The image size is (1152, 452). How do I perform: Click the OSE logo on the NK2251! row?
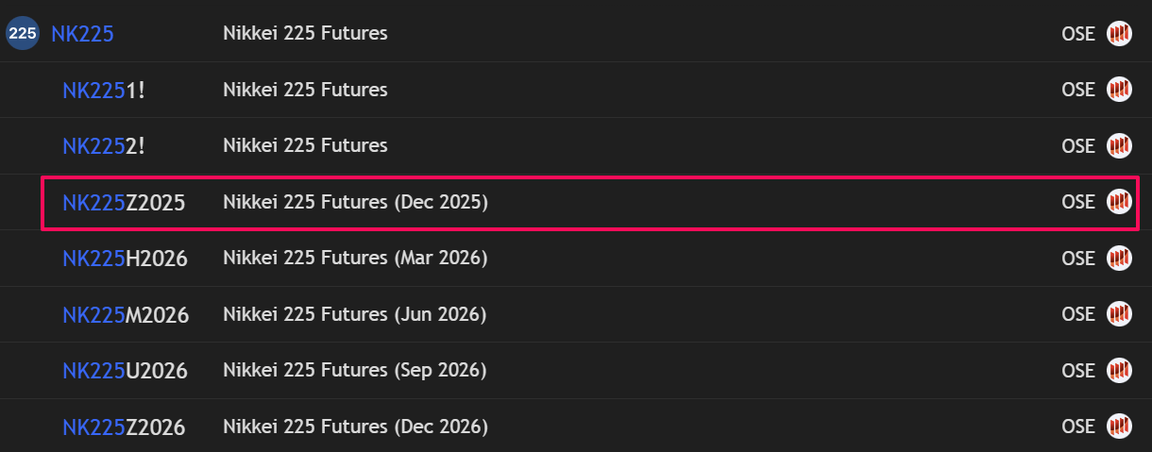[1119, 90]
